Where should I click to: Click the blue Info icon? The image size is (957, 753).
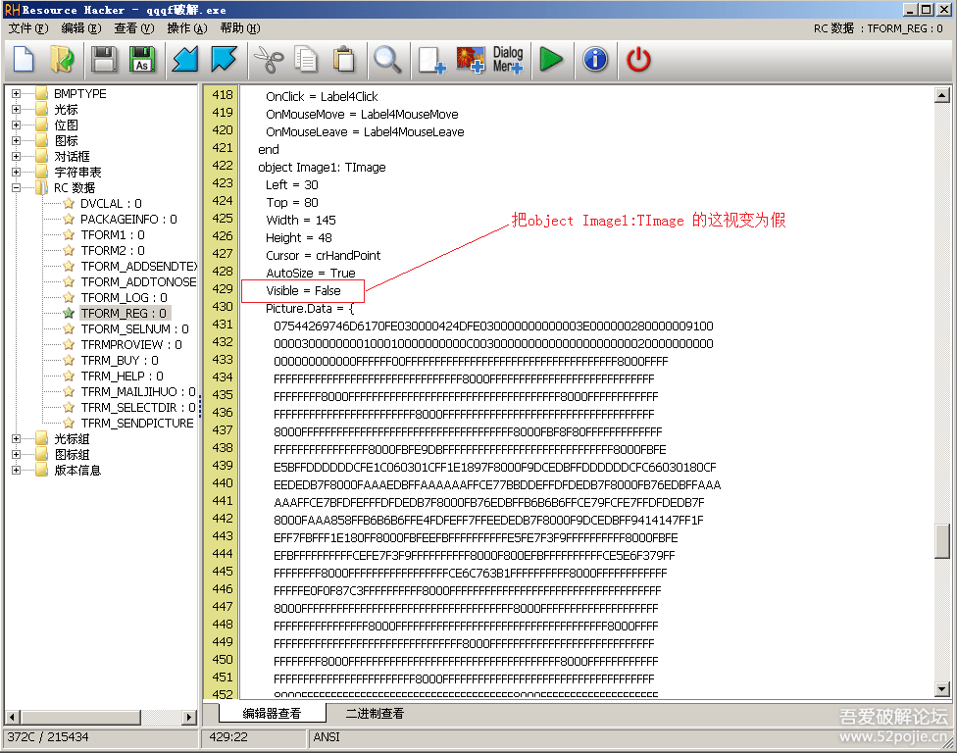[x=594, y=60]
